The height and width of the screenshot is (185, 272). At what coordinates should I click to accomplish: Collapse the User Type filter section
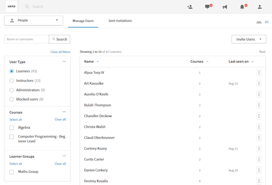click(64, 61)
